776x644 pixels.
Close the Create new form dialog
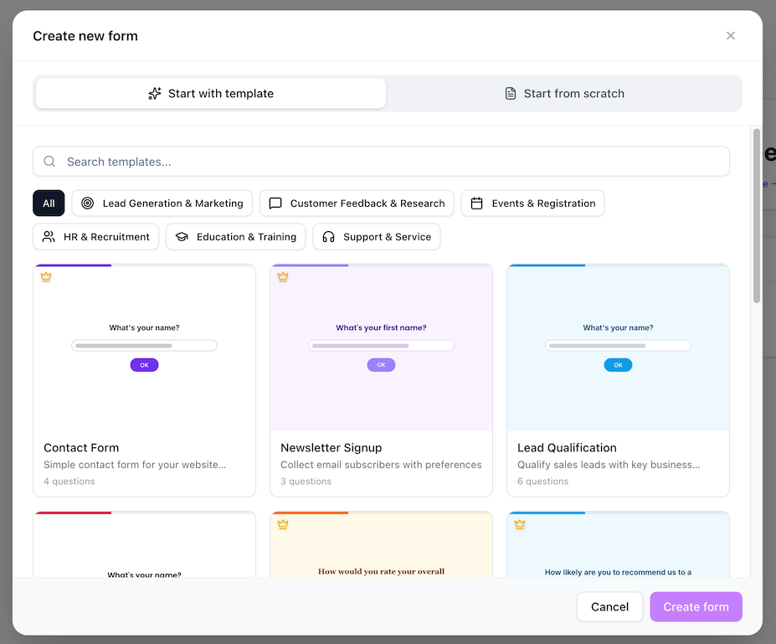point(731,36)
